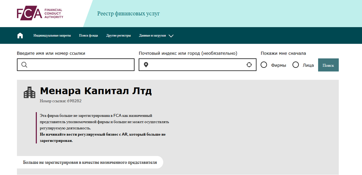Click the firm title Менара Капитал Лтд

pyautogui.click(x=96, y=91)
